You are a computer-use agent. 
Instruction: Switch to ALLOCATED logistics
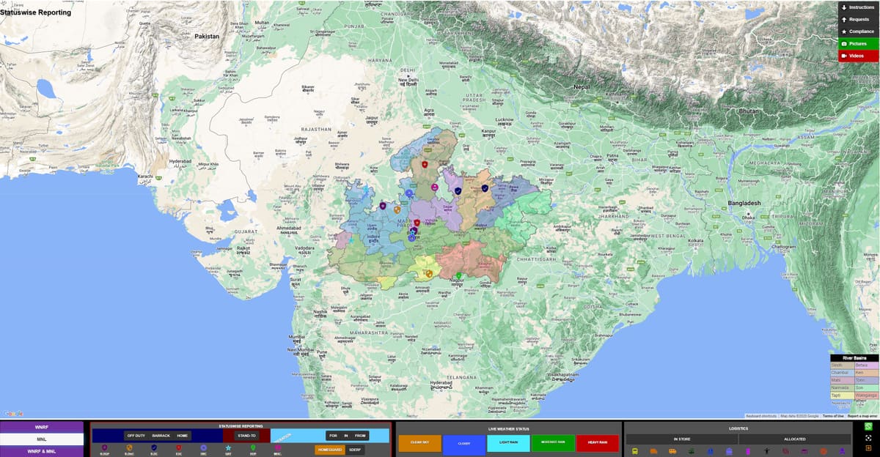(795, 439)
